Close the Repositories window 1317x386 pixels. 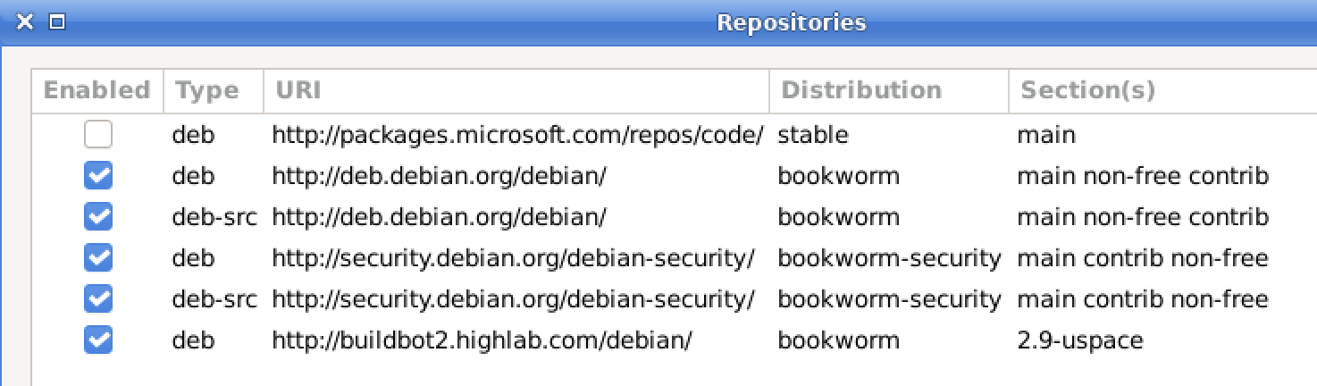[25, 22]
